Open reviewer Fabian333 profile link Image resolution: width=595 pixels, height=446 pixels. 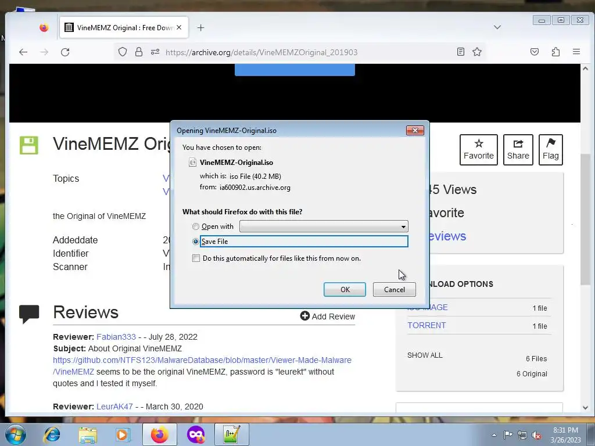pyautogui.click(x=116, y=337)
